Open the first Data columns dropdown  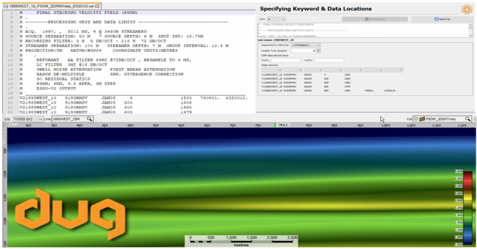coord(271,70)
